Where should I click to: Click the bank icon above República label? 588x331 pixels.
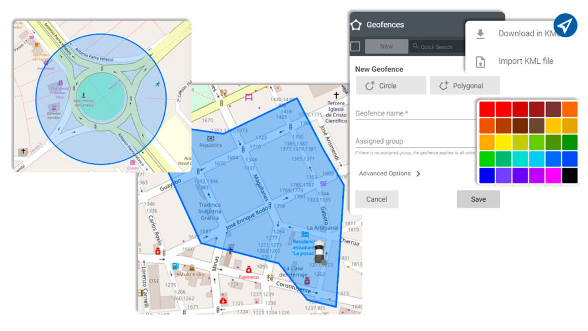click(211, 138)
